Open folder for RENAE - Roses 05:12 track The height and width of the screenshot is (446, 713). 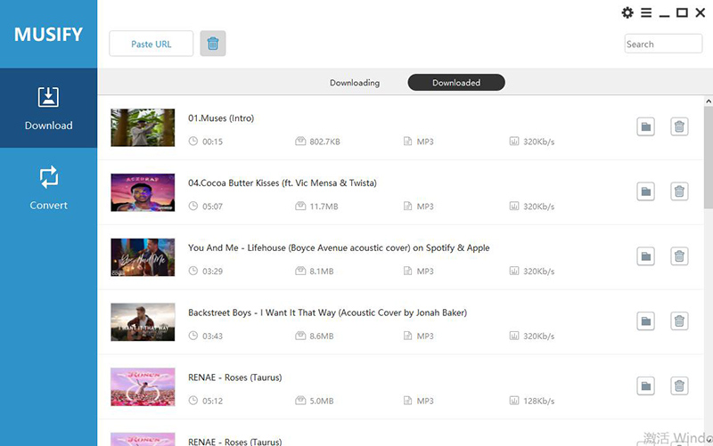point(645,386)
